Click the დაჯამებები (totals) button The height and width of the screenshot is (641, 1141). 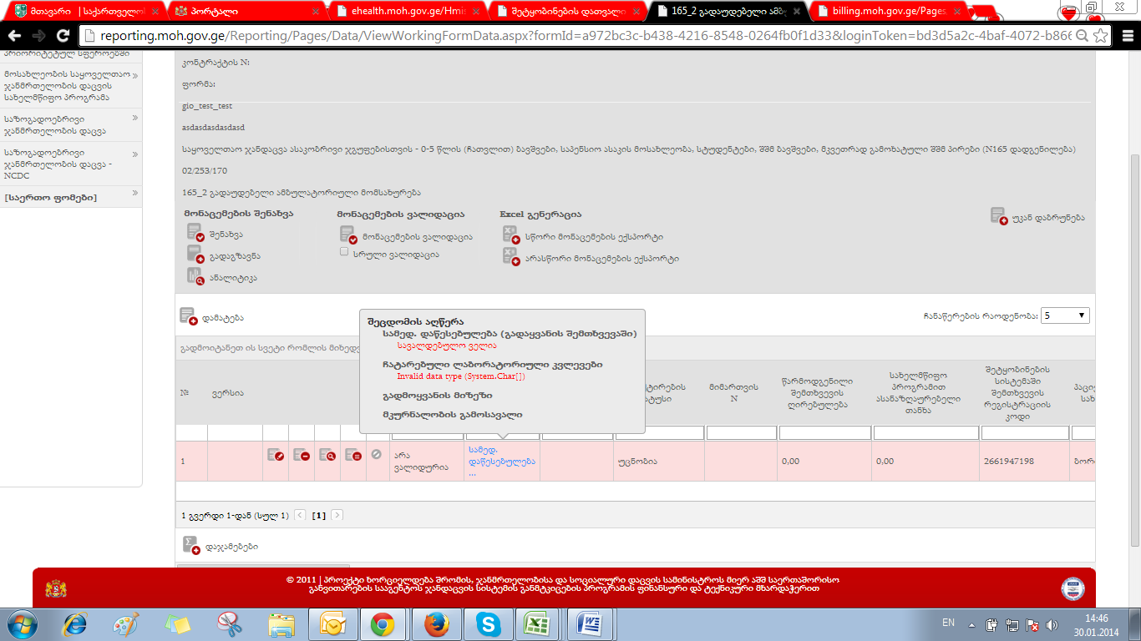[191, 545]
